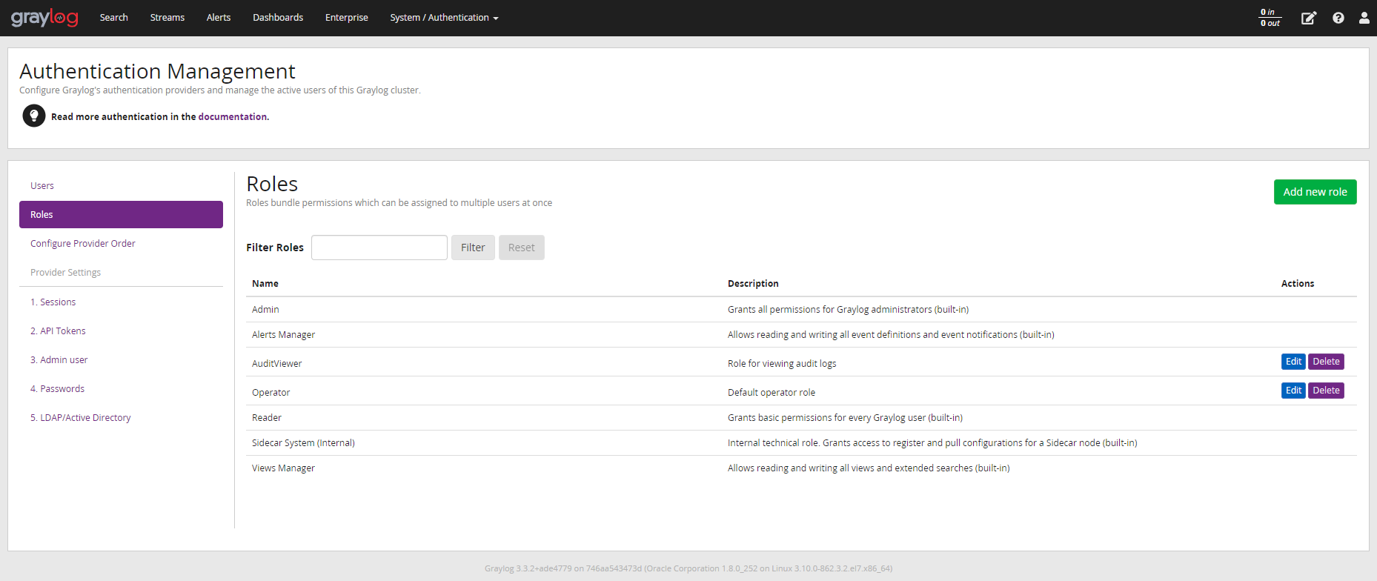Delete the Operator role
Viewport: 1377px width, 581px height.
[1326, 391]
